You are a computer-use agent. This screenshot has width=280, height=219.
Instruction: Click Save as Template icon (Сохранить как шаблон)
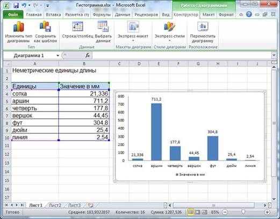coord(45,26)
